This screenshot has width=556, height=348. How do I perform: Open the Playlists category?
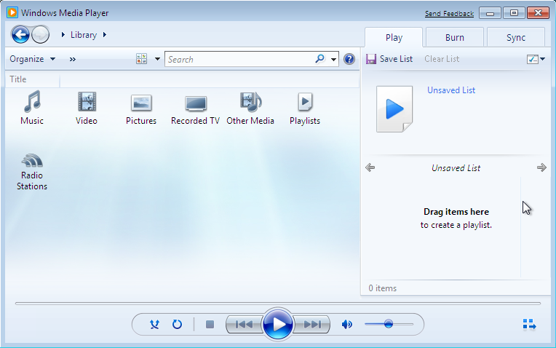pos(305,108)
